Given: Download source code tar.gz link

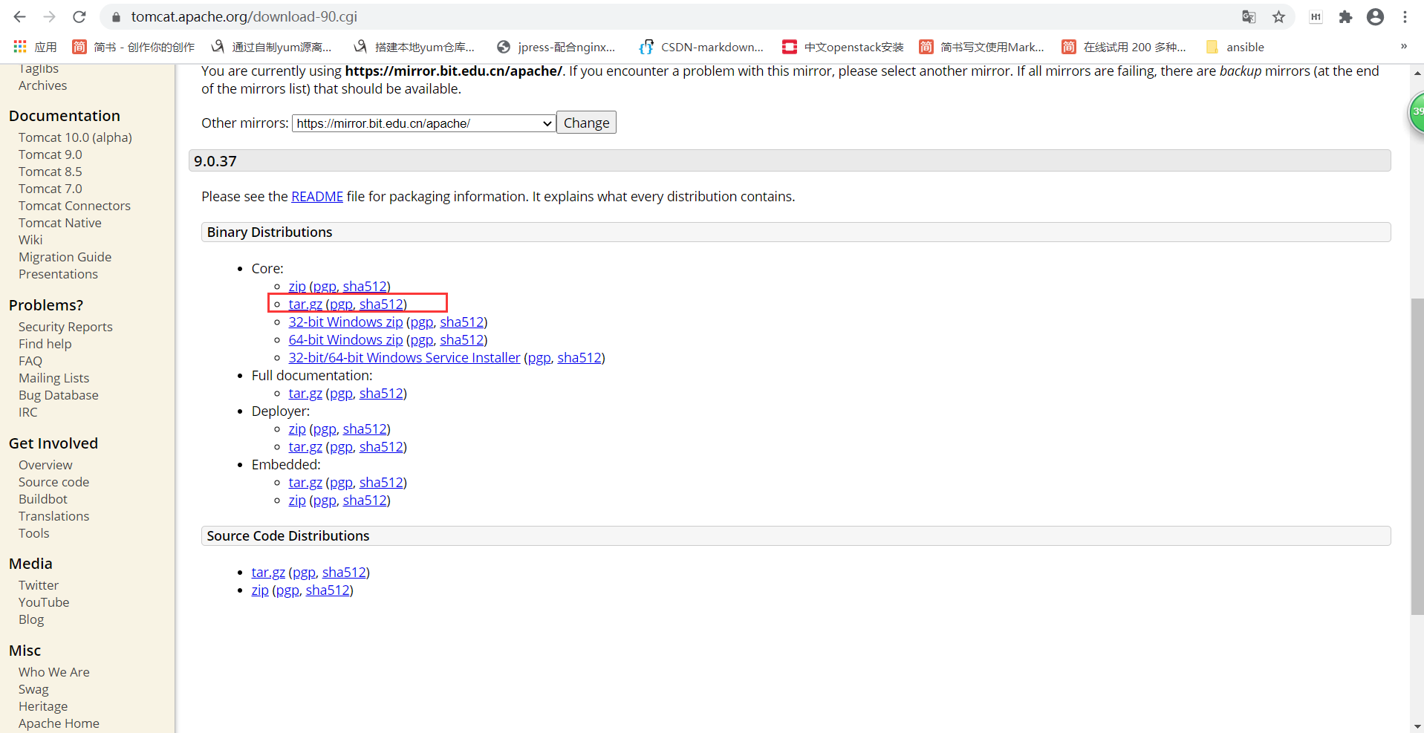Looking at the screenshot, I should [268, 572].
